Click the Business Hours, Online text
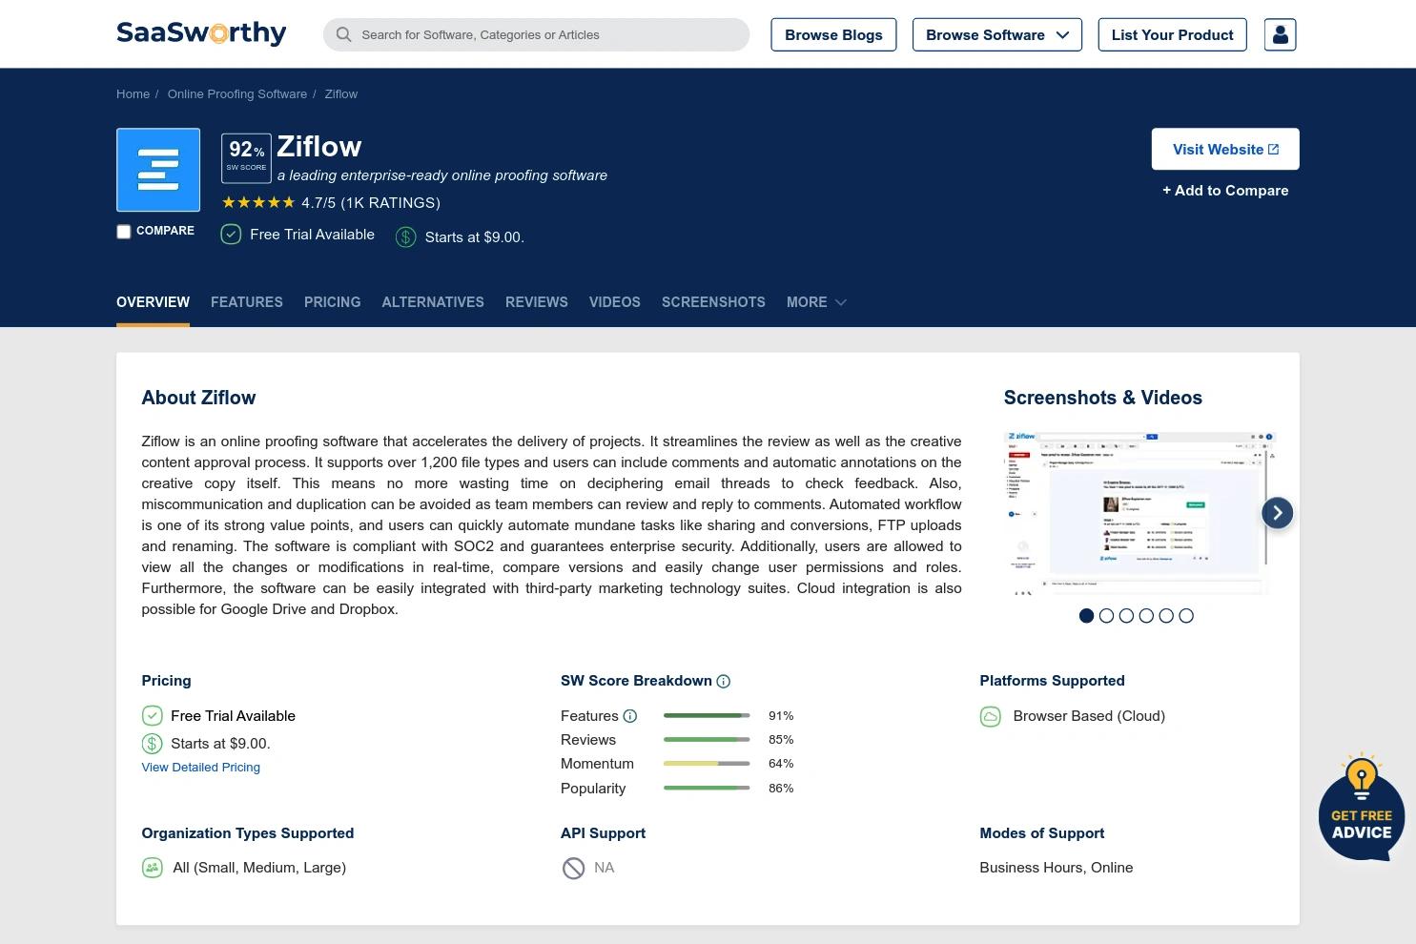The width and height of the screenshot is (1416, 944). 1057,868
